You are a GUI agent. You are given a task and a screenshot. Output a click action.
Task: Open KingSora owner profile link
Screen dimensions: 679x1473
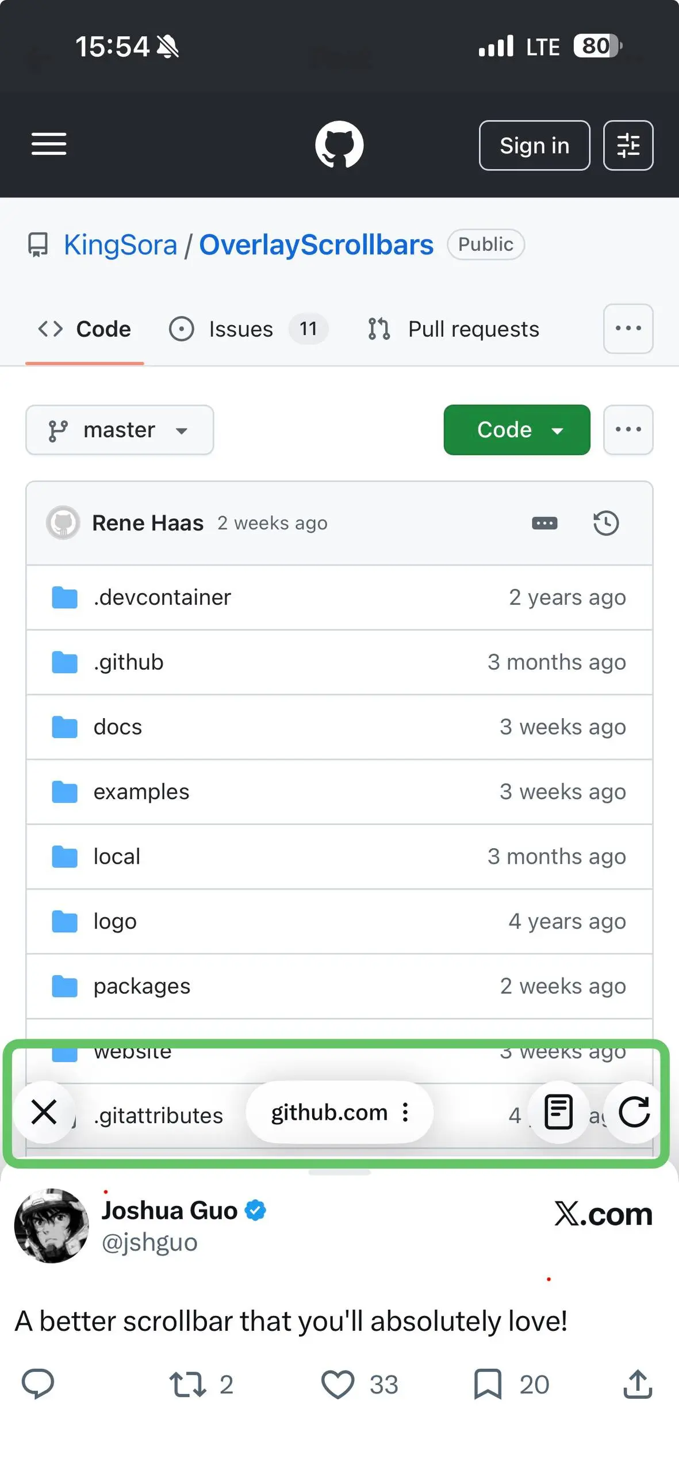tap(120, 245)
